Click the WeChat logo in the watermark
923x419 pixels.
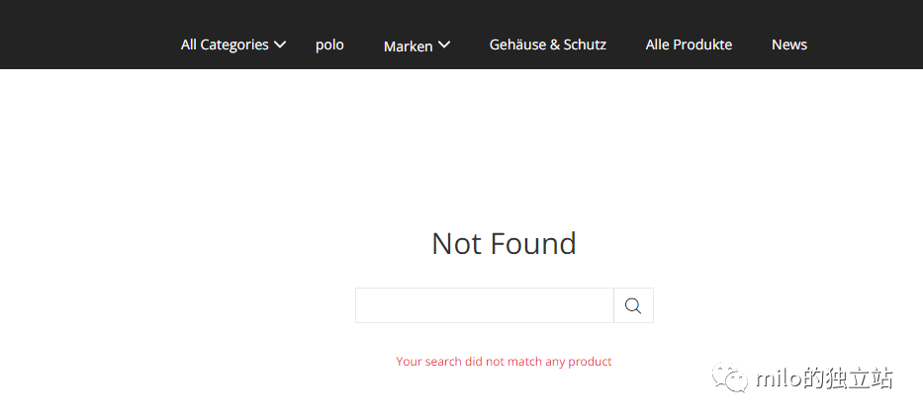[733, 378]
